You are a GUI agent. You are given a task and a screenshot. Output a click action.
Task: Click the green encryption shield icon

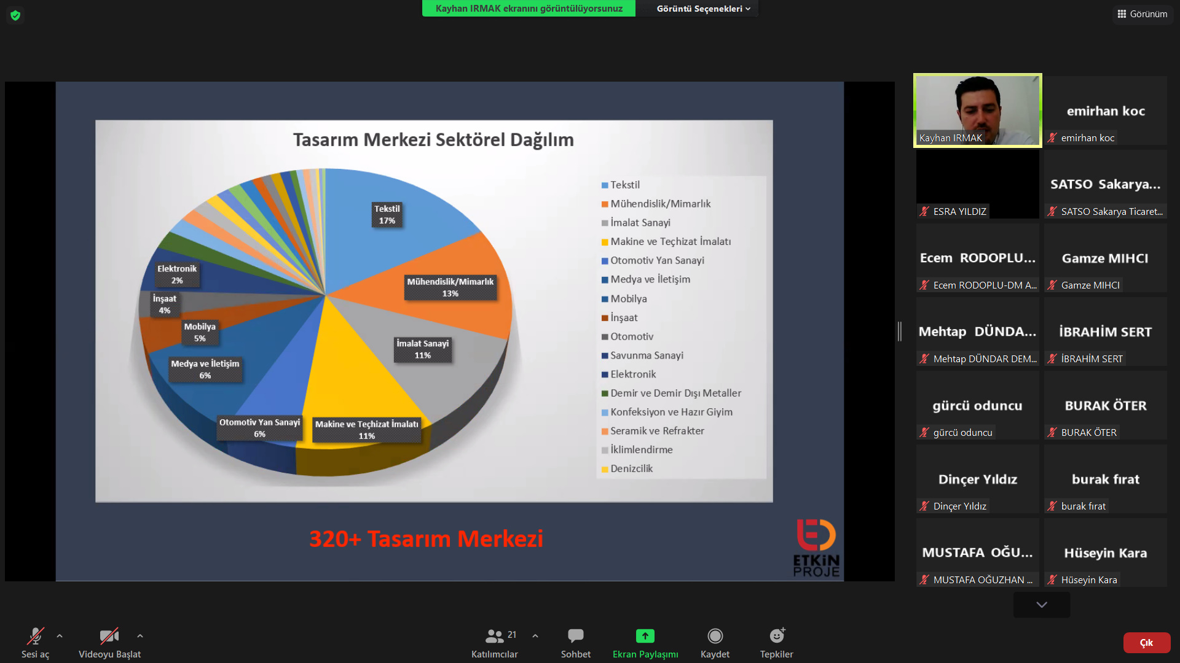(x=15, y=15)
